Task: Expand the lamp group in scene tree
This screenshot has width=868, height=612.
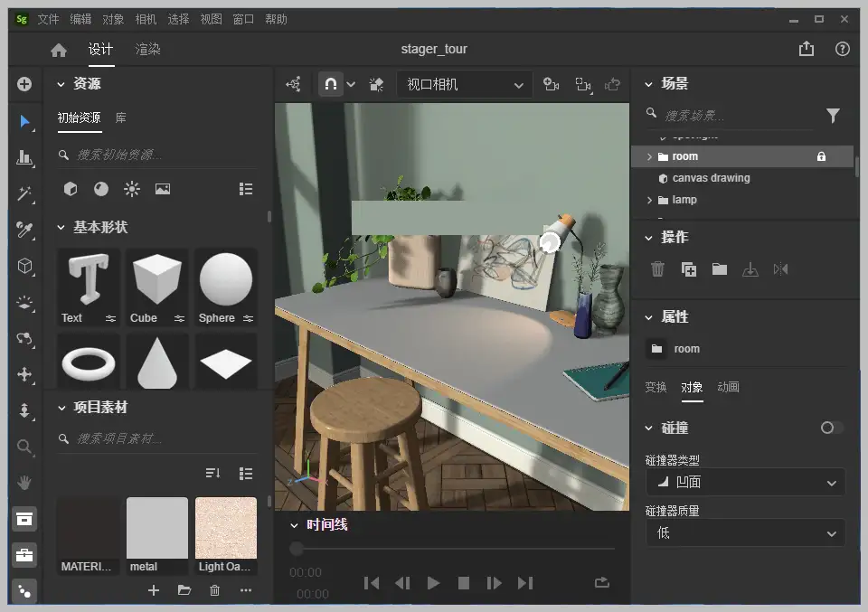Action: point(649,200)
